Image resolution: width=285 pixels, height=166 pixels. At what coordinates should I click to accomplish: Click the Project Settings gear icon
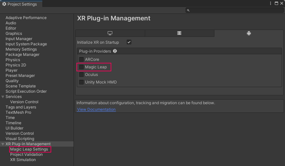click(x=4, y=4)
